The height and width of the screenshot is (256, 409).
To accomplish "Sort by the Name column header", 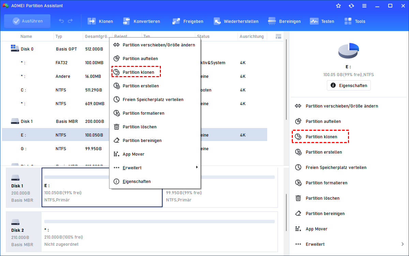I will pos(26,36).
